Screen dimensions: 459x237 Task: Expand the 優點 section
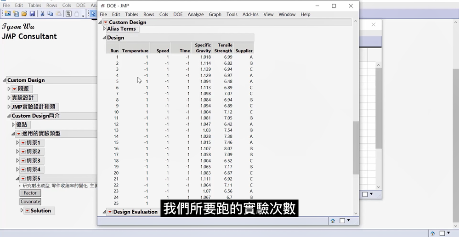tap(13, 124)
